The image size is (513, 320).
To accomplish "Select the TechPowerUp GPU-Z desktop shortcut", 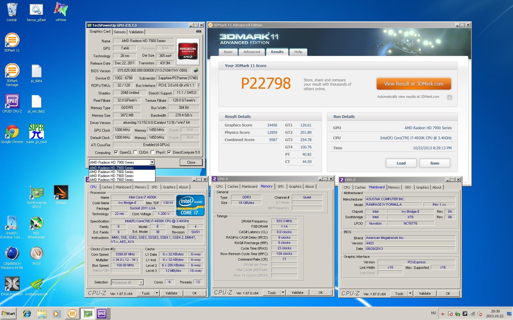I will 36,197.
